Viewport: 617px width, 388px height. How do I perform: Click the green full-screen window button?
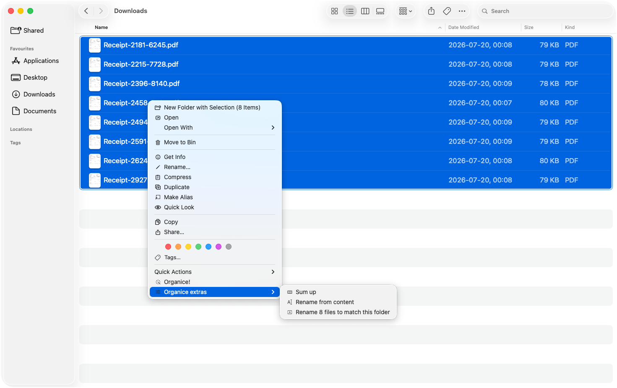click(30, 11)
